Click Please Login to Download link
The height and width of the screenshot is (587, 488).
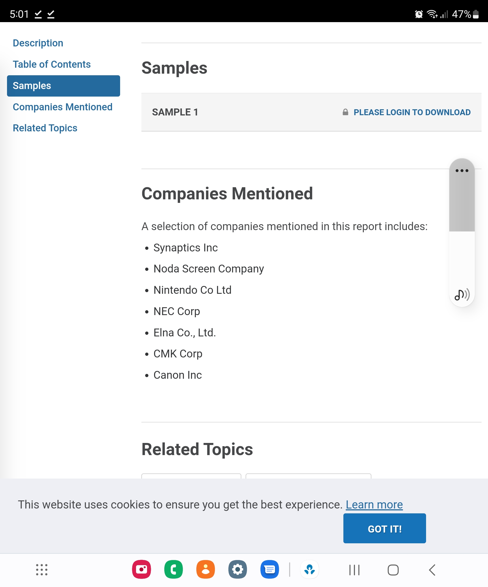coord(412,112)
